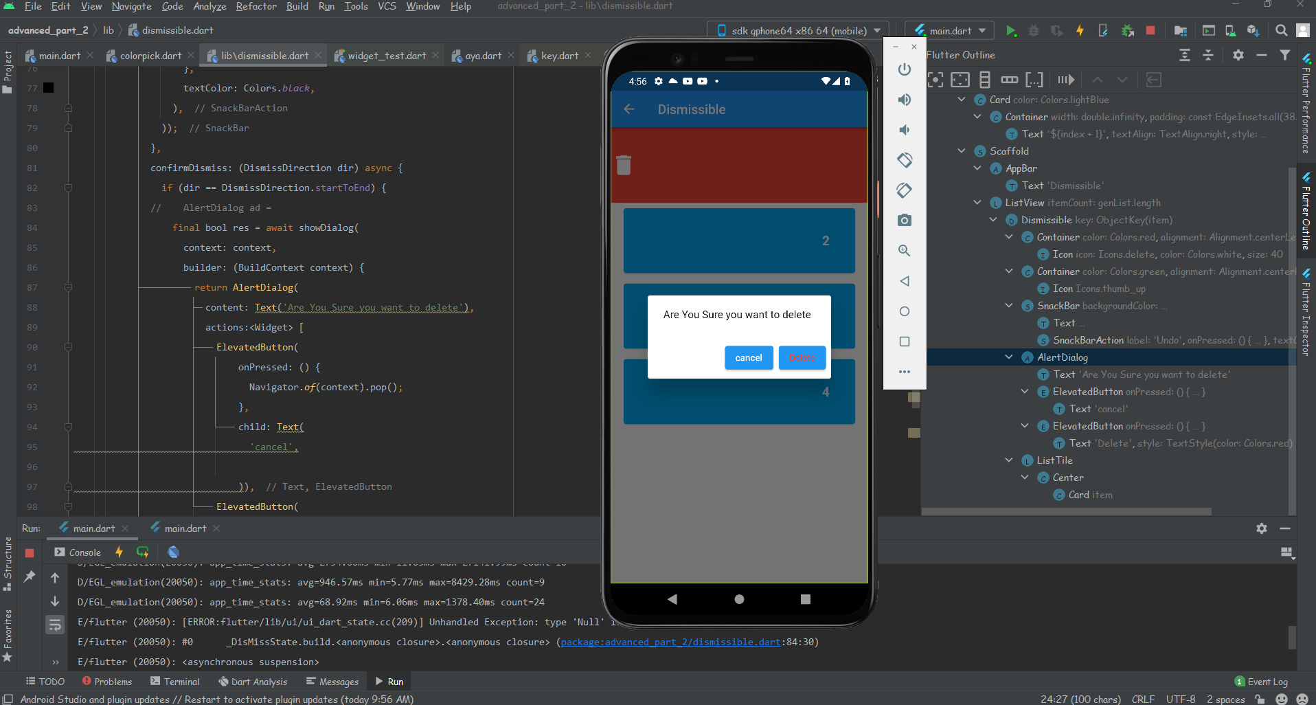Open the Analyze menu
This screenshot has width=1316, height=705.
coord(209,6)
